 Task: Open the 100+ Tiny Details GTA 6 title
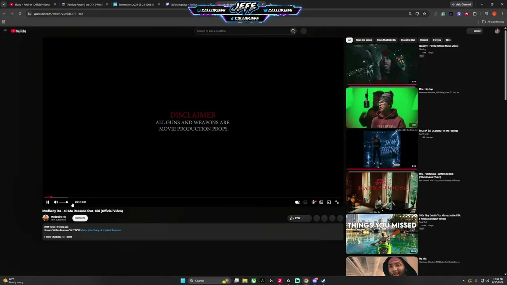pyautogui.click(x=440, y=217)
